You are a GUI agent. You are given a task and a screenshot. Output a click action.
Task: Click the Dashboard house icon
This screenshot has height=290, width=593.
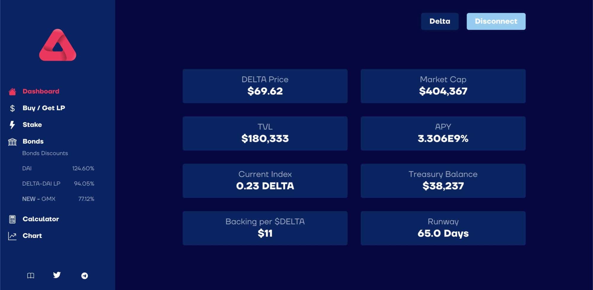[x=12, y=92]
